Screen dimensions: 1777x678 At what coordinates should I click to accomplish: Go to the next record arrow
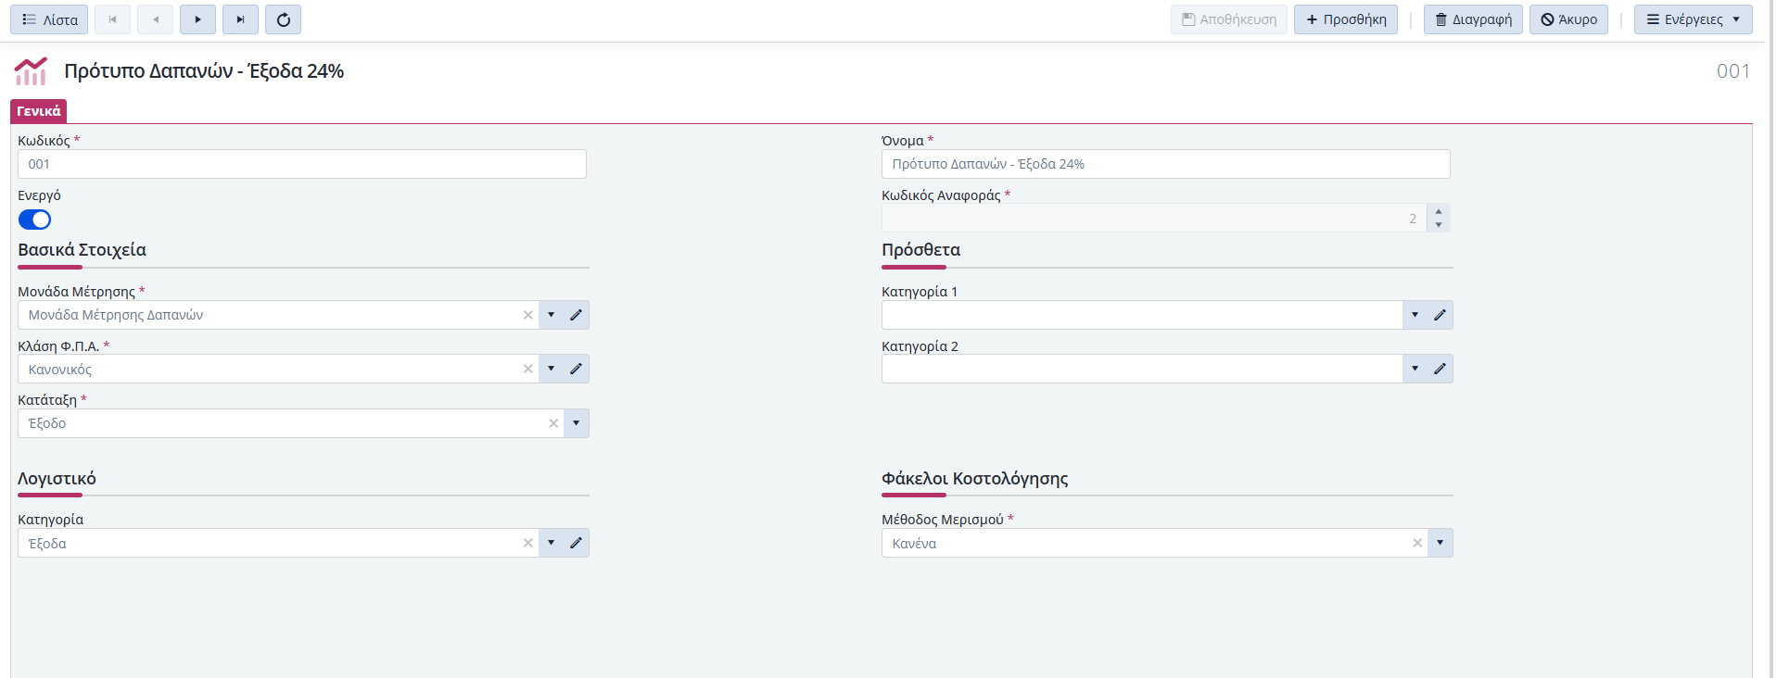tap(197, 19)
